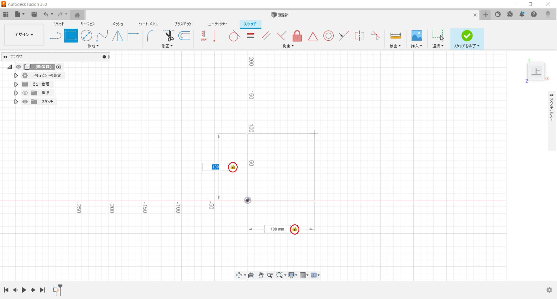This screenshot has height=299, width=557.
Task: Switch to the サーフェス tab
Action: [x=88, y=24]
